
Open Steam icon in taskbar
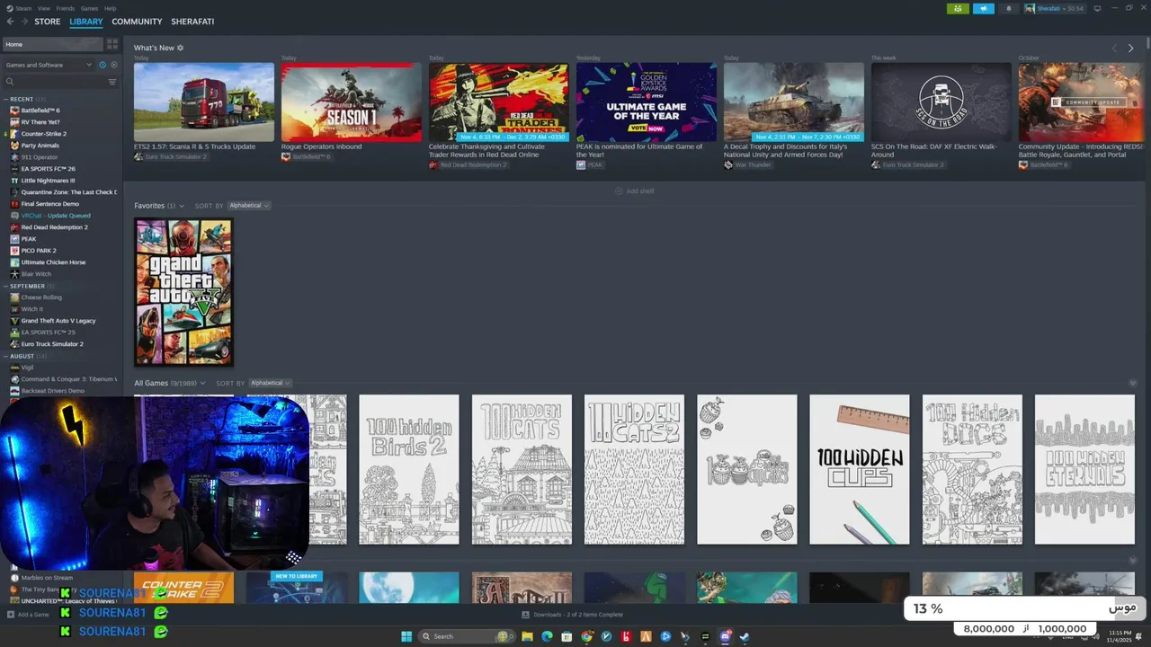(x=745, y=636)
